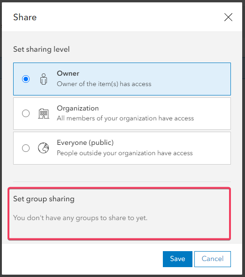Viewport: 245px width, 277px height.
Task: Click 'Owner of the item(s) has access' text
Action: 104,84
